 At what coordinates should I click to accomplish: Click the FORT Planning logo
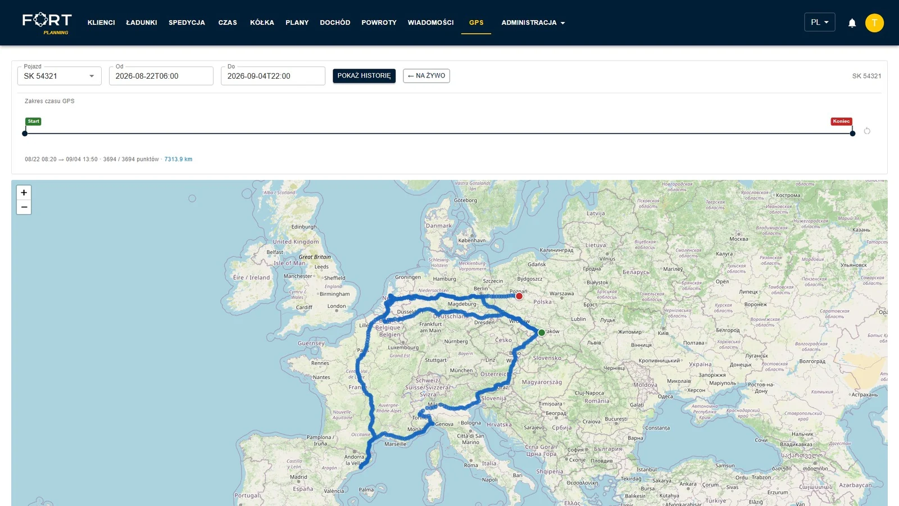pos(47,23)
